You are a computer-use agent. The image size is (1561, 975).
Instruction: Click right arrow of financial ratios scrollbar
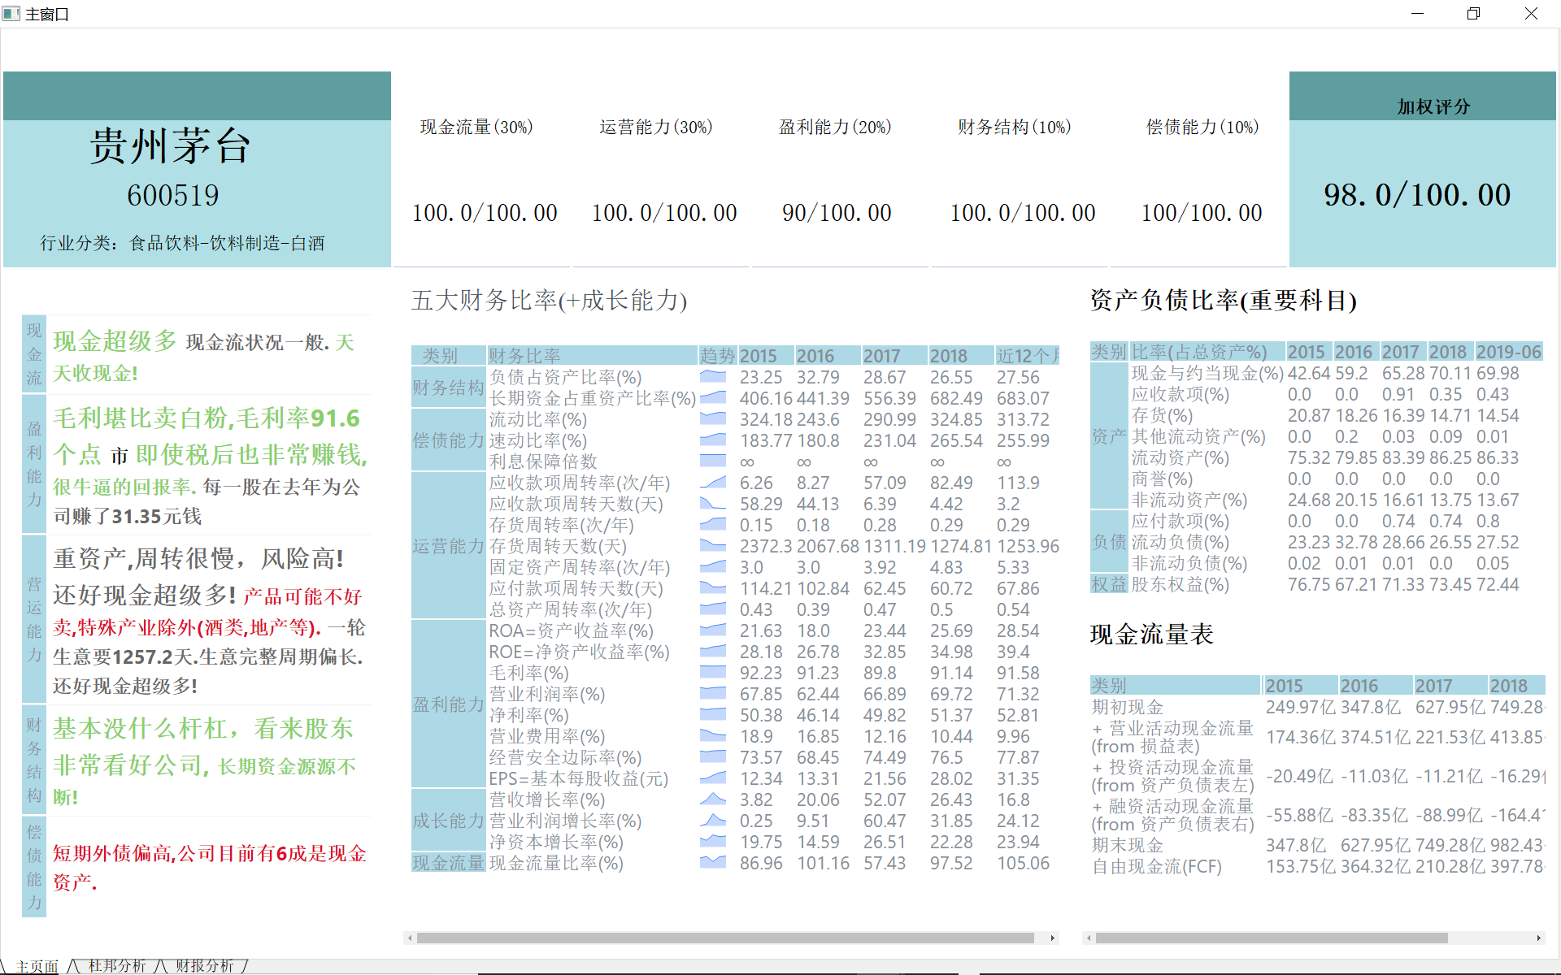1053,938
